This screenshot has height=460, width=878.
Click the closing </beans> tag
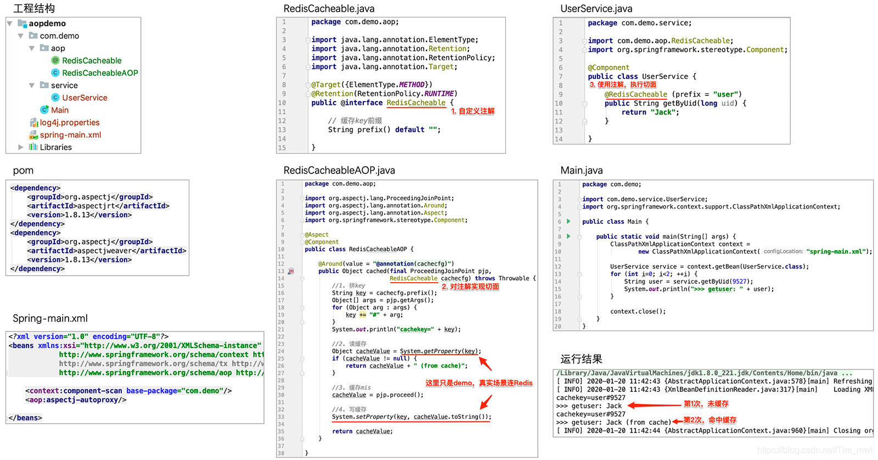pyautogui.click(x=25, y=418)
